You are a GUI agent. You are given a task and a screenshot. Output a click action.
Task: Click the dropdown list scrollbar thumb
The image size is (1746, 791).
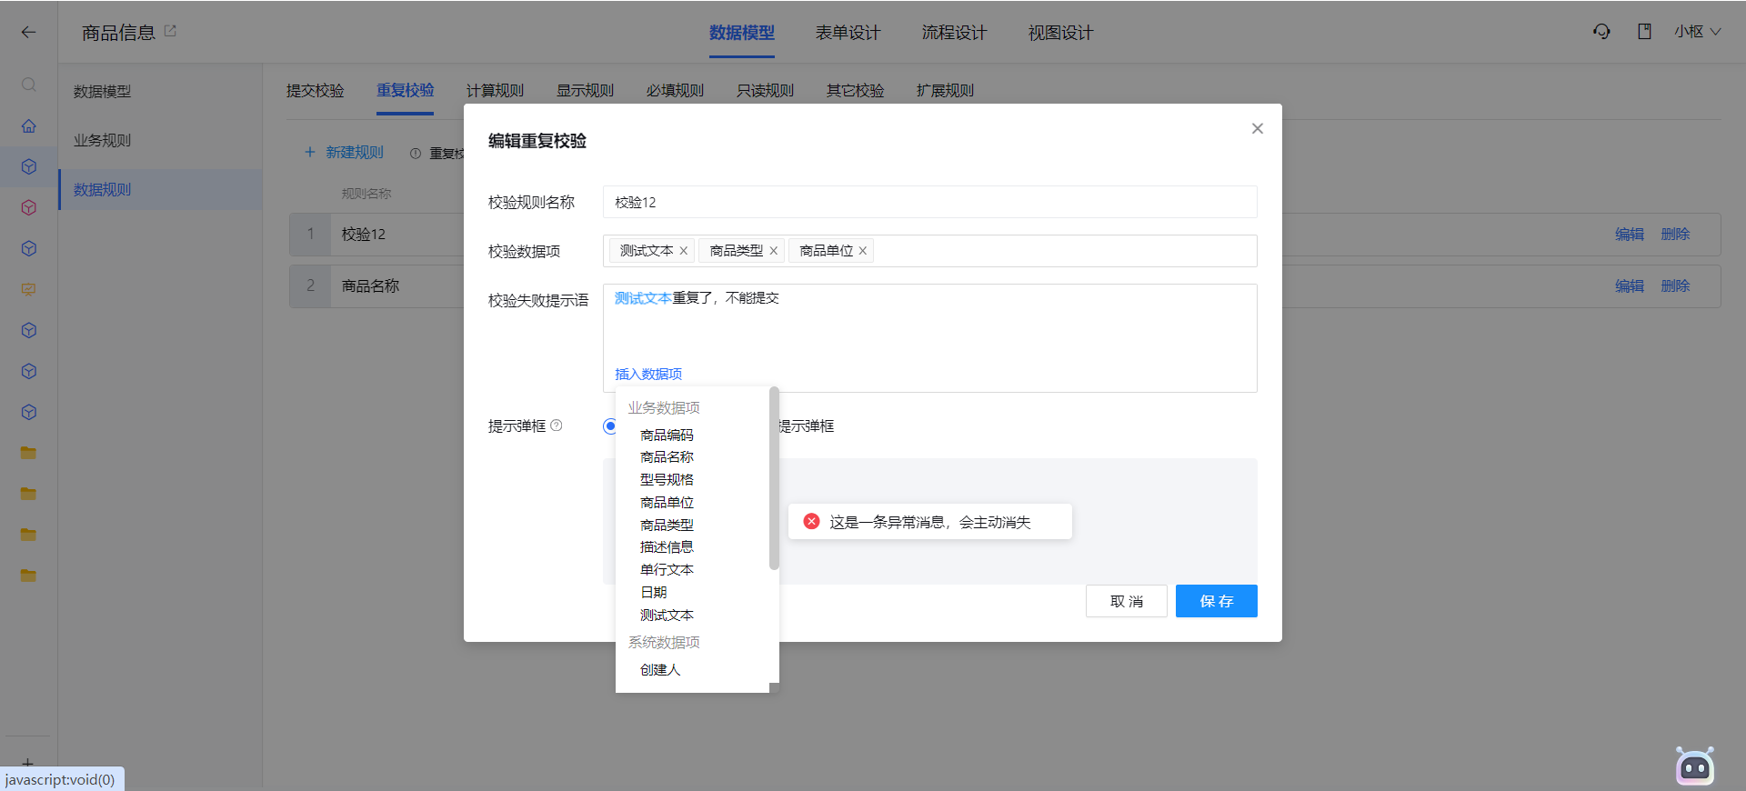click(x=774, y=478)
